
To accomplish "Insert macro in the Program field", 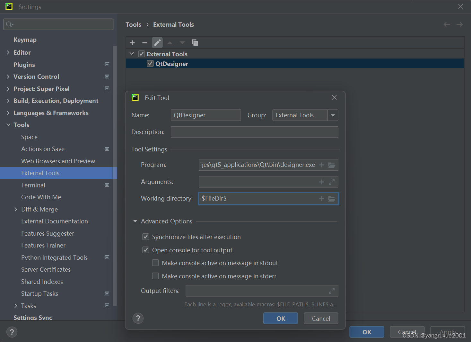I will point(322,165).
